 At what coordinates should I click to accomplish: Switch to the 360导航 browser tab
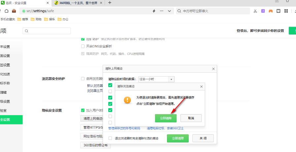click(x=78, y=3)
